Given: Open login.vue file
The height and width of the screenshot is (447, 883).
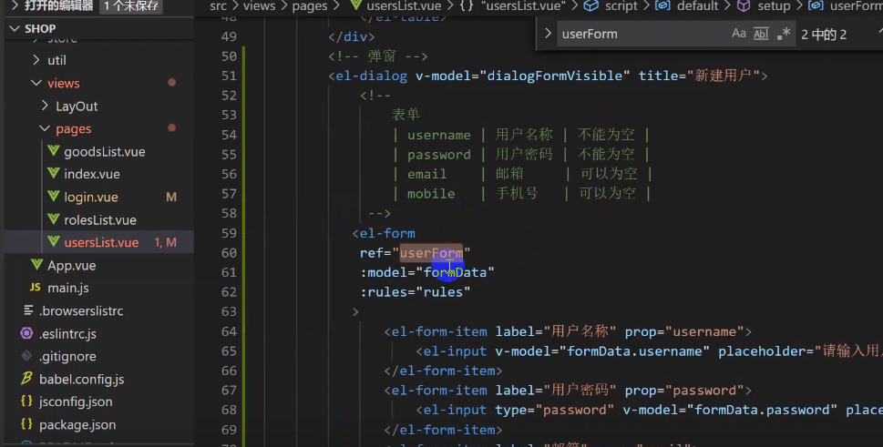Looking at the screenshot, I should click(x=90, y=198).
